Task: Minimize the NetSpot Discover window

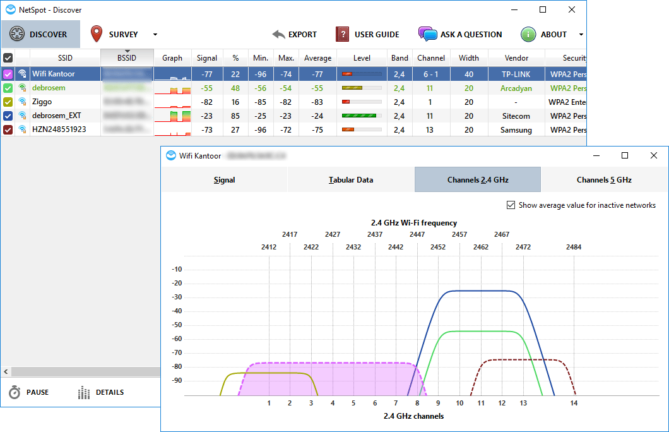Action: (514, 9)
